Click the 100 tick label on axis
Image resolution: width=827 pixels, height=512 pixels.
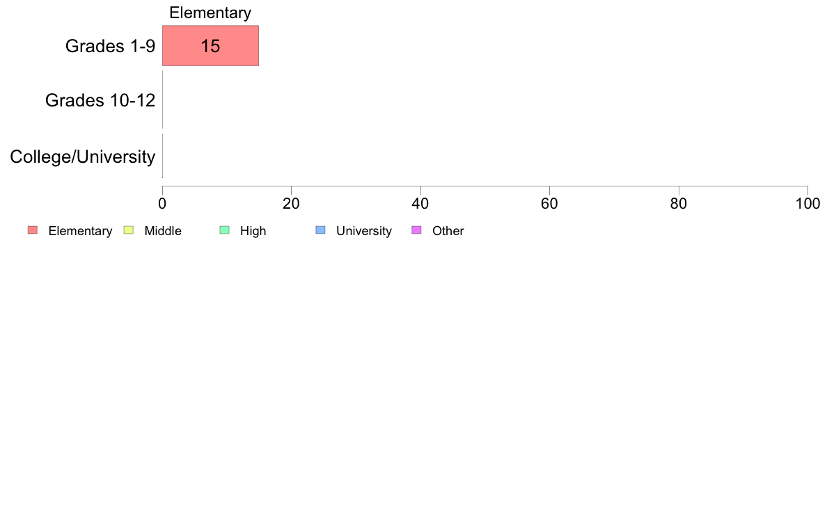click(x=808, y=204)
